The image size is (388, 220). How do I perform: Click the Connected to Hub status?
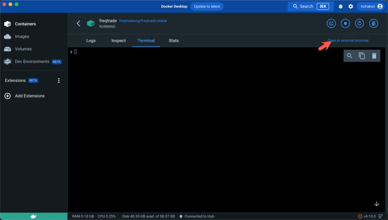(199, 216)
